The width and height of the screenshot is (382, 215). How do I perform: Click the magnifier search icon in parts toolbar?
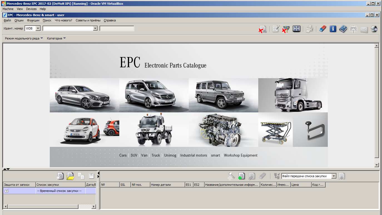point(231,176)
